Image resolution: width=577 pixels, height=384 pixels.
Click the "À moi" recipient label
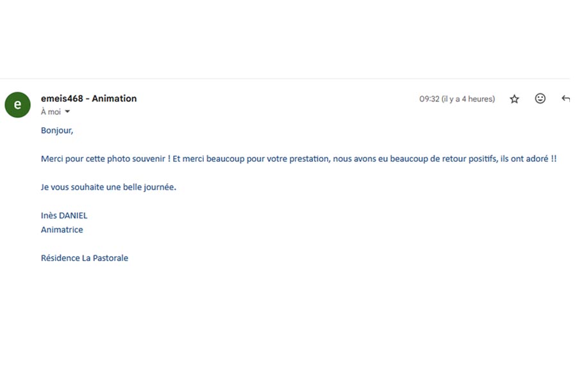pos(51,112)
